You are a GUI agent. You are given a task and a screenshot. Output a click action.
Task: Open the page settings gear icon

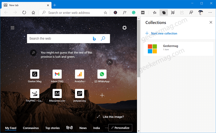coord(125,28)
